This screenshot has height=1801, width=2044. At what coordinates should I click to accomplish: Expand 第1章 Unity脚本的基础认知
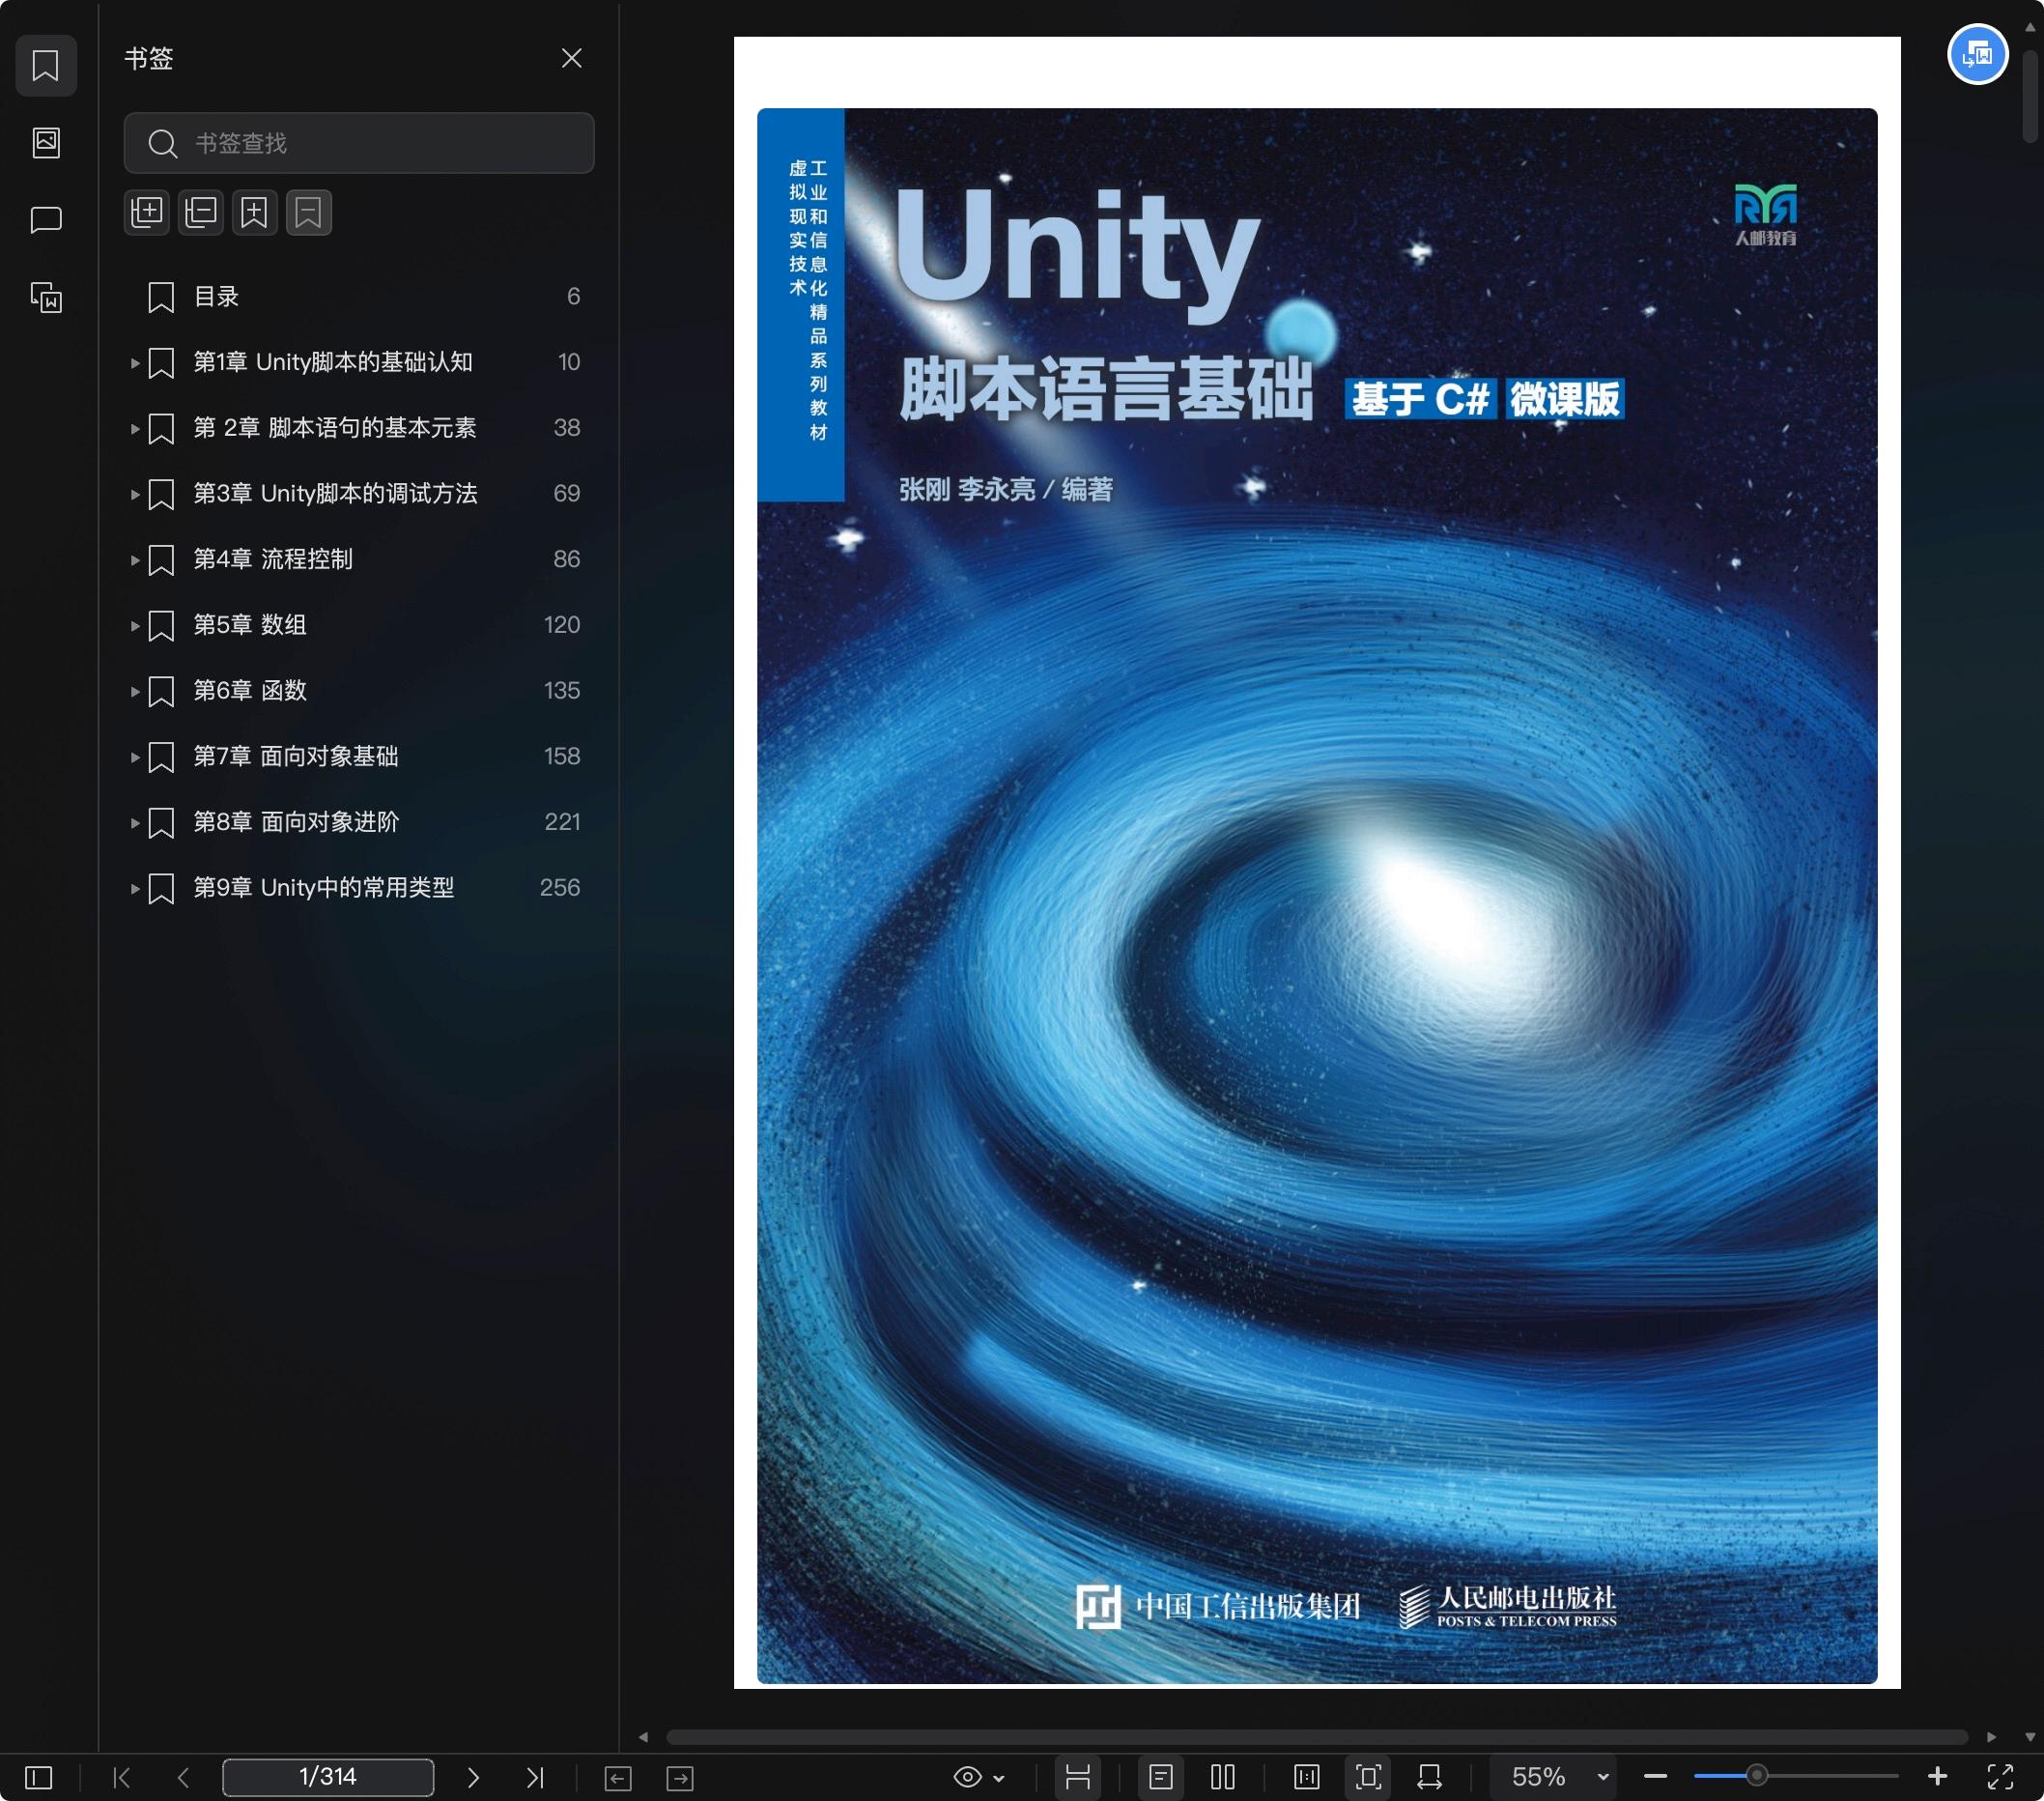(134, 362)
